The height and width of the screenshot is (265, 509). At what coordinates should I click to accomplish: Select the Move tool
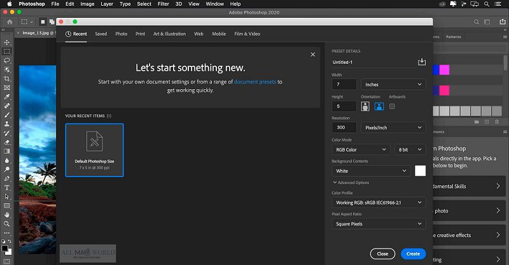(7, 42)
